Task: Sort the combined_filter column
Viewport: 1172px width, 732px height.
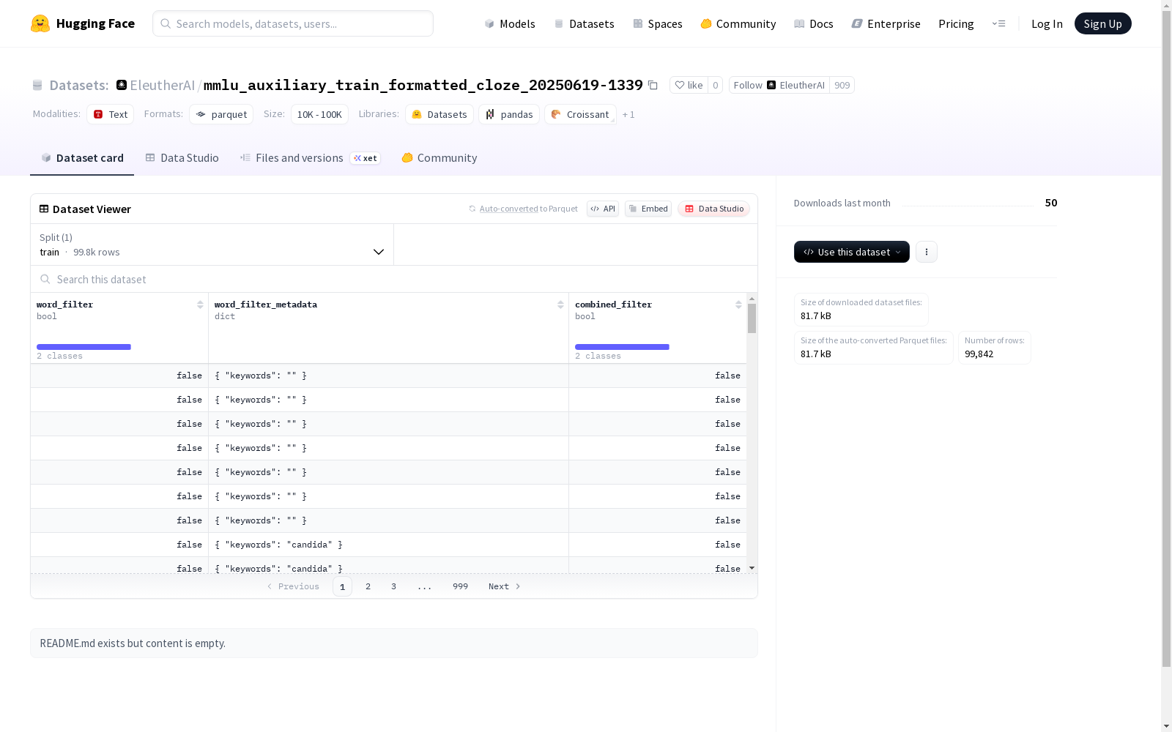Action: click(738, 305)
